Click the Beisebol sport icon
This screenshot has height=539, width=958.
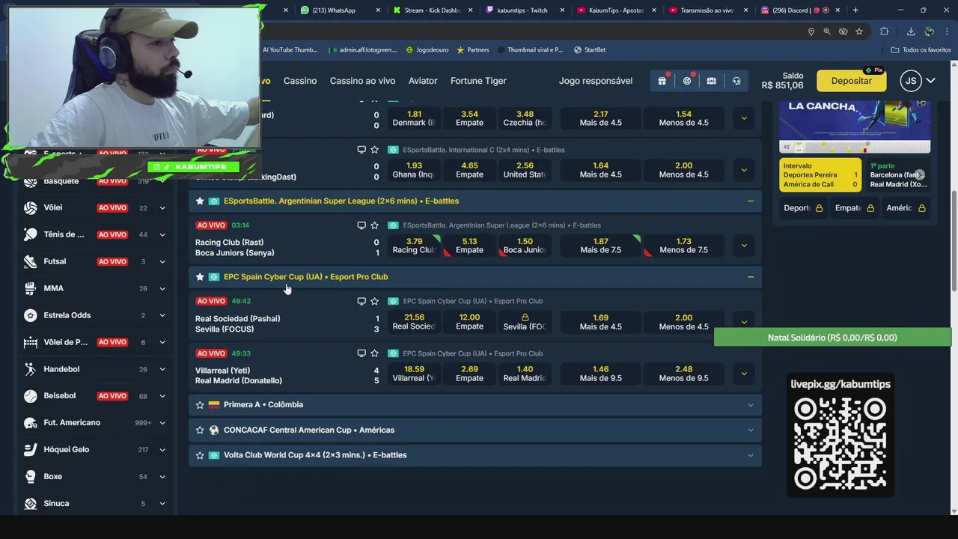30,396
